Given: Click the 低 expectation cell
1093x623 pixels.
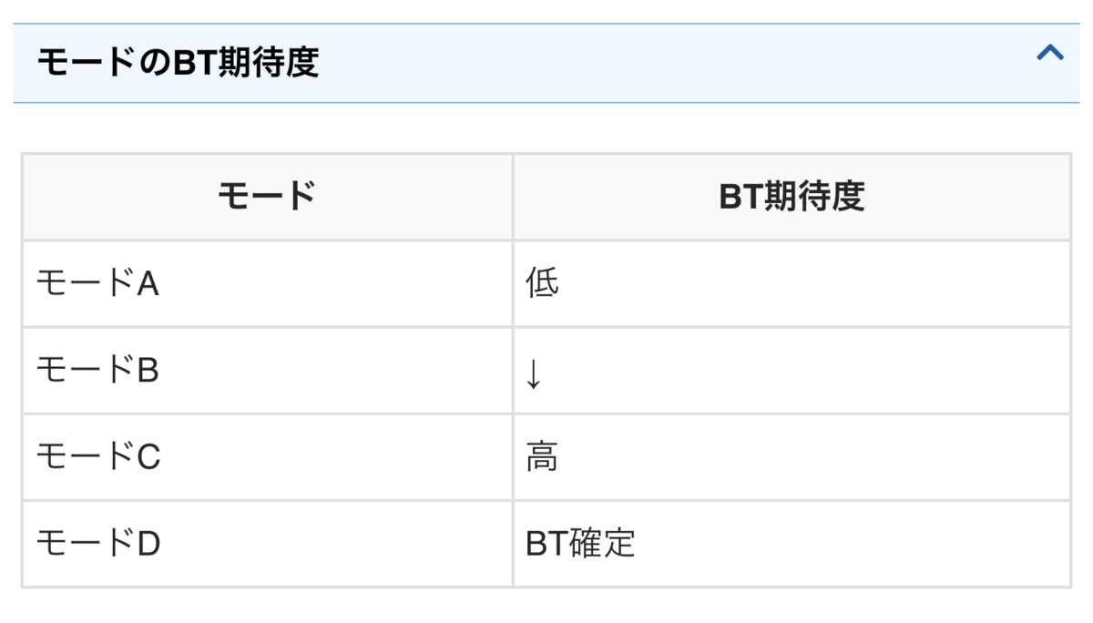Looking at the screenshot, I should [x=792, y=284].
